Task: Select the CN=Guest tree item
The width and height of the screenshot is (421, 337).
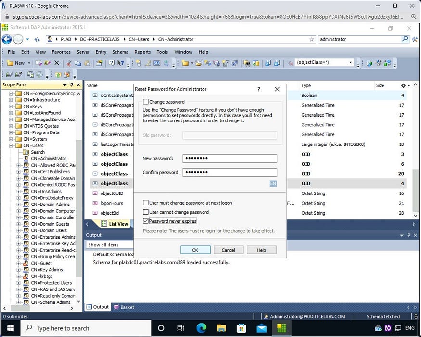Action: pyautogui.click(x=41, y=263)
